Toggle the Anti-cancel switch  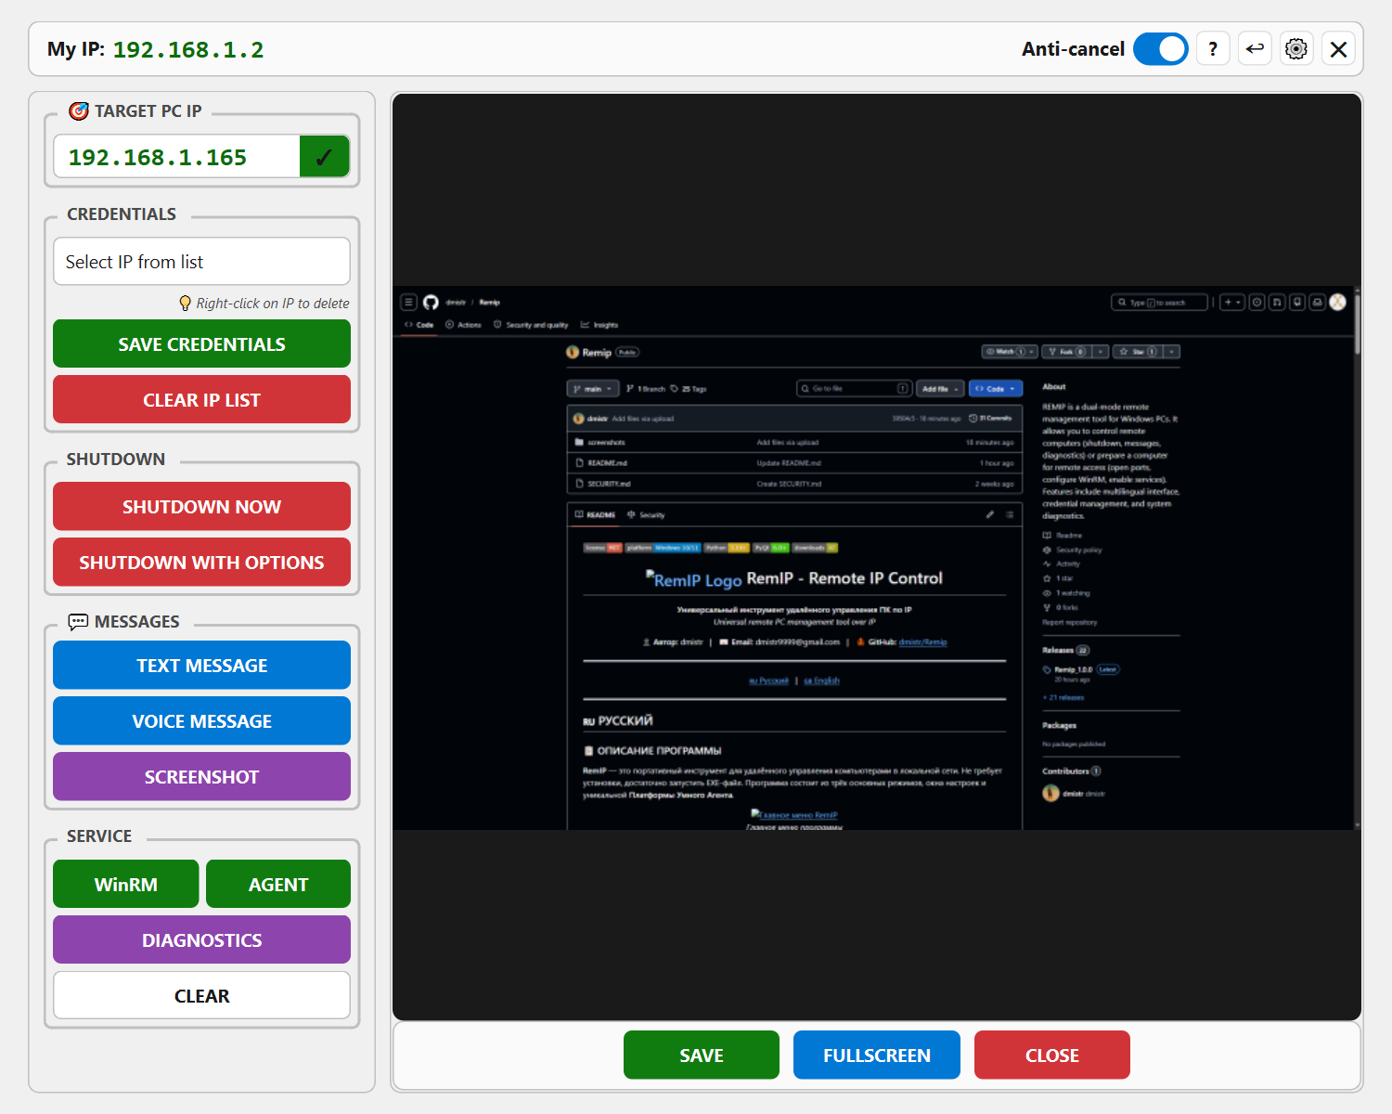pyautogui.click(x=1160, y=49)
